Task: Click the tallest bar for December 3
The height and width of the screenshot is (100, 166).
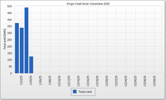Action: pyautogui.click(x=26, y=40)
